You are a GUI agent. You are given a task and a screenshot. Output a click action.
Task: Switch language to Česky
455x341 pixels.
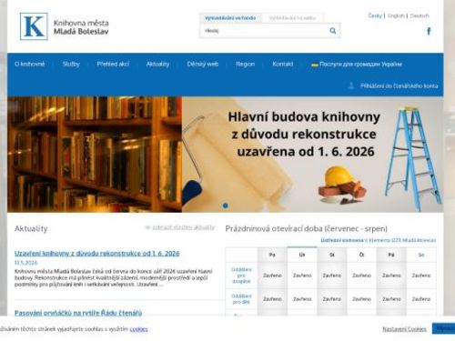[375, 15]
